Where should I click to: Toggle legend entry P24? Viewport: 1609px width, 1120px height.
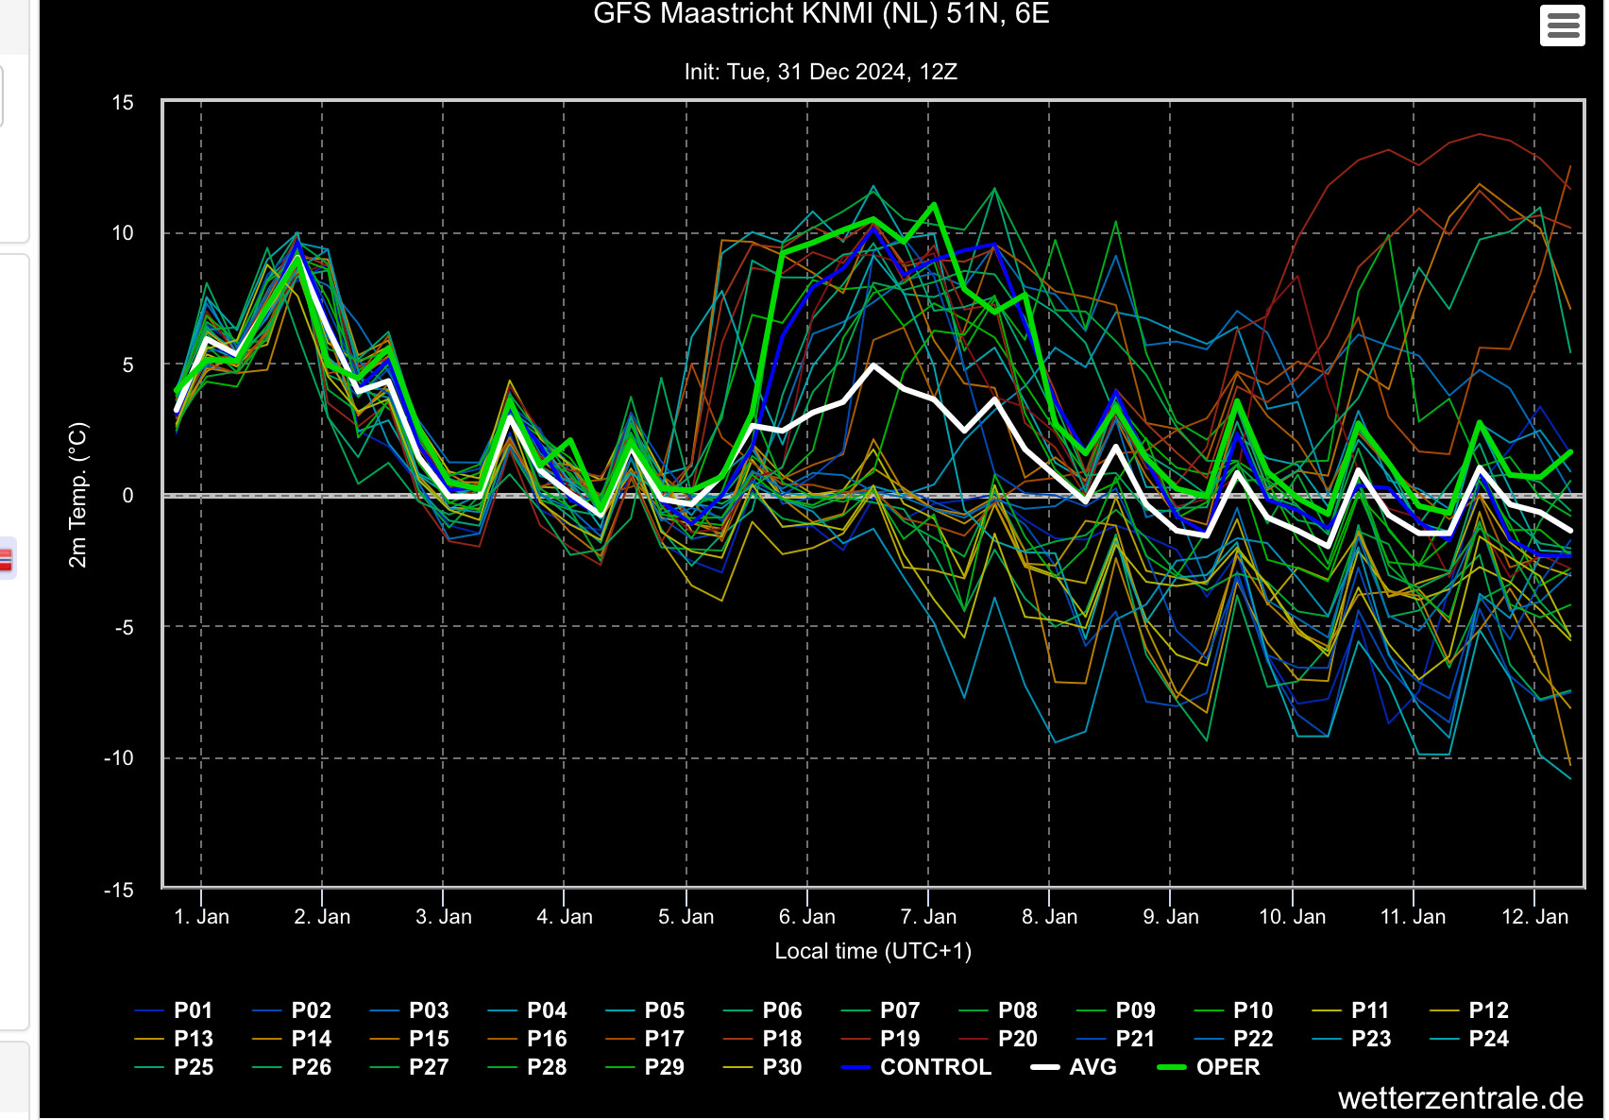pyautogui.click(x=1469, y=1039)
